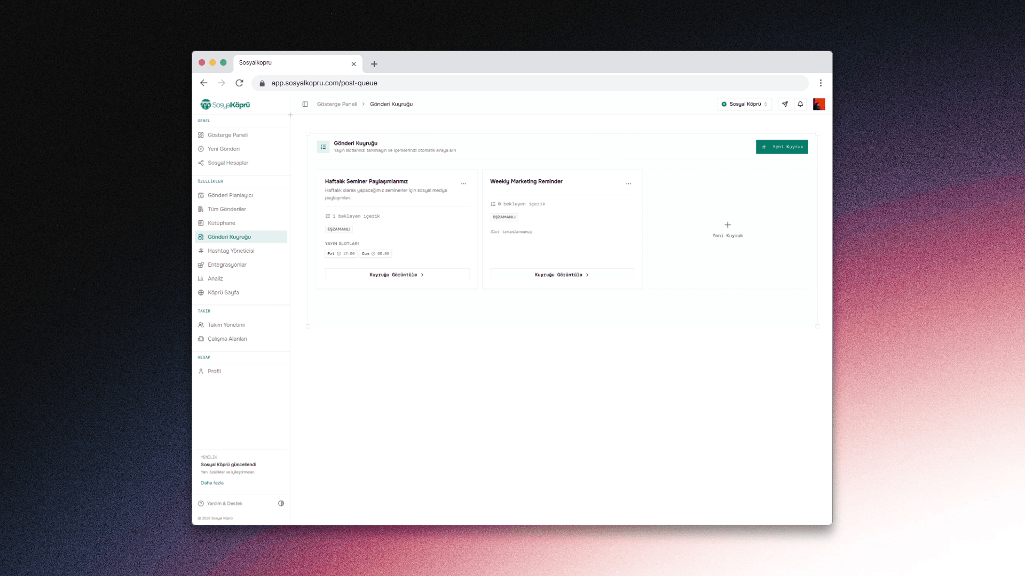Image resolution: width=1025 pixels, height=576 pixels.
Task: Click the browser forward arrow
Action: 222,83
